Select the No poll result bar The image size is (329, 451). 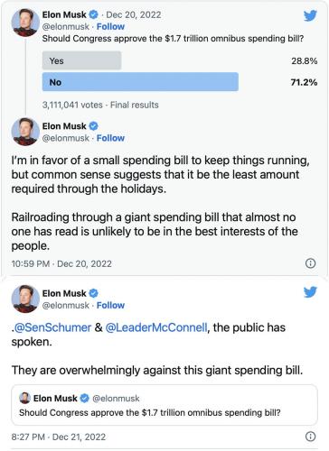point(140,82)
